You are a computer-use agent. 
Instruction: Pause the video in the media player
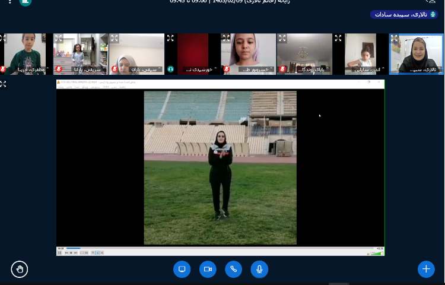59,252
